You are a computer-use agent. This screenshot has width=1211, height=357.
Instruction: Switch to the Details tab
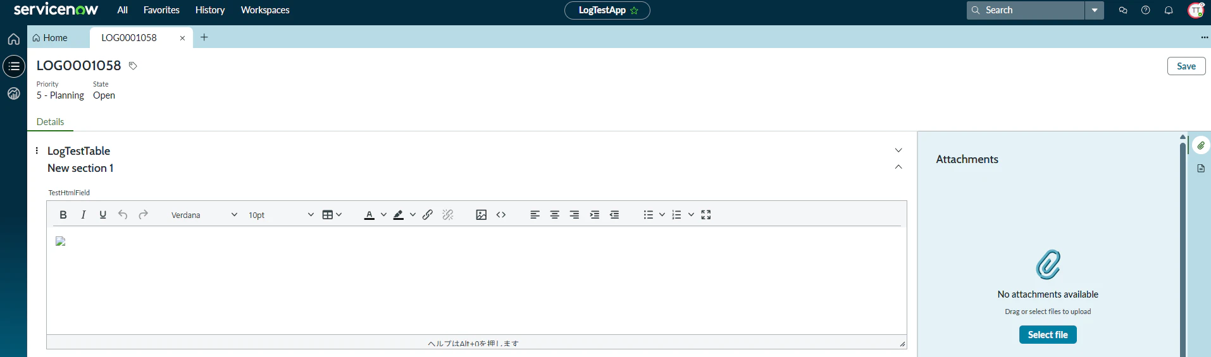point(50,122)
